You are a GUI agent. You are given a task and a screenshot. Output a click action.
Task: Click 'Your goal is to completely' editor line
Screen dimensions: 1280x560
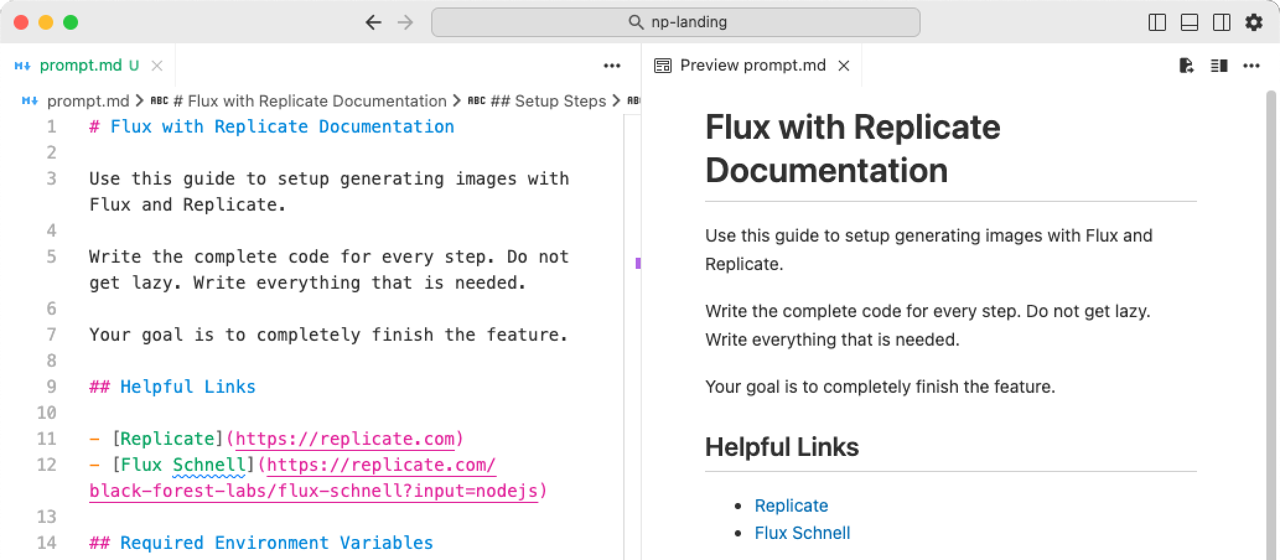click(x=328, y=335)
